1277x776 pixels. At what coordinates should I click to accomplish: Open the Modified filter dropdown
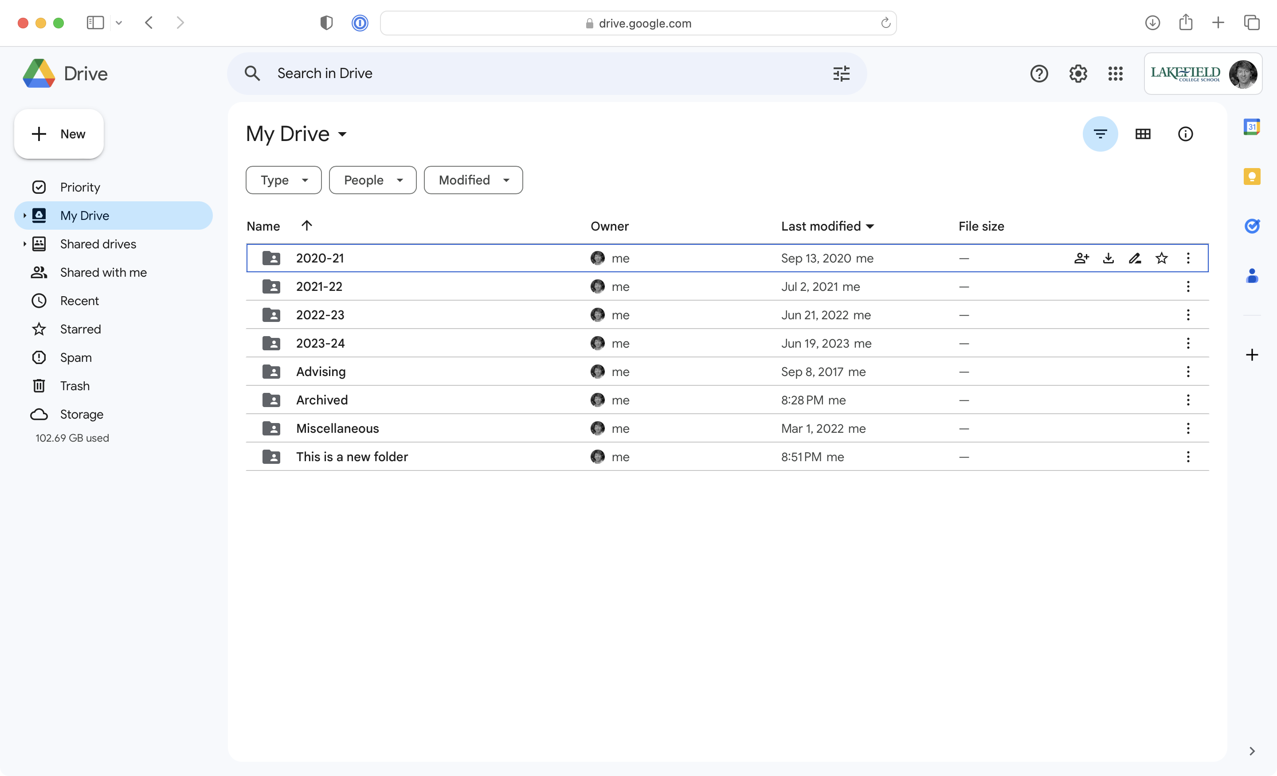click(473, 180)
